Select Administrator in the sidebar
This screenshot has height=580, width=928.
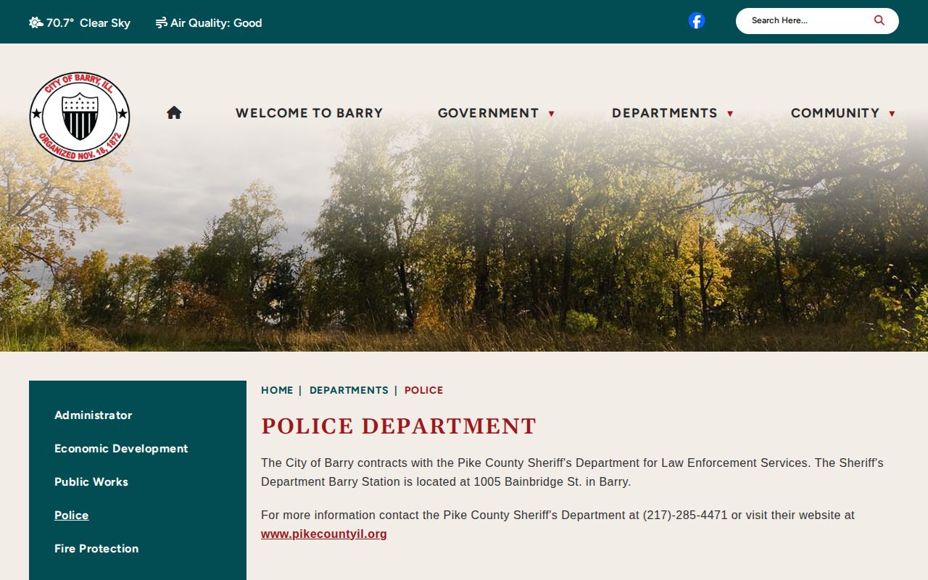94,415
